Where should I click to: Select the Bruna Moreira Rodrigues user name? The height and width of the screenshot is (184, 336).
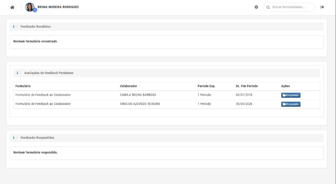58,7
